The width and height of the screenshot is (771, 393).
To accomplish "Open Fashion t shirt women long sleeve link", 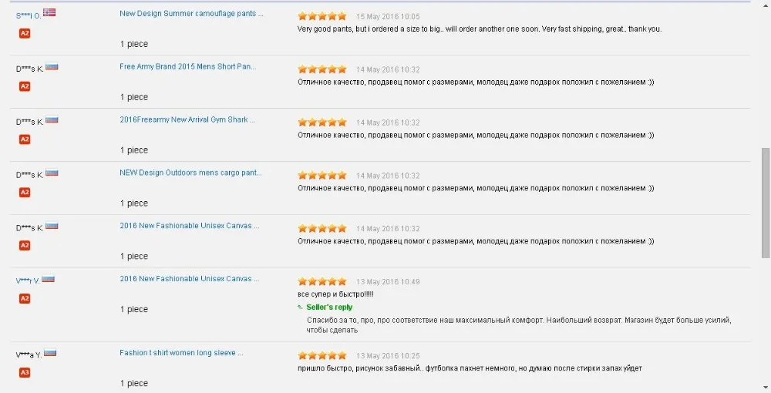I will pyautogui.click(x=181, y=353).
